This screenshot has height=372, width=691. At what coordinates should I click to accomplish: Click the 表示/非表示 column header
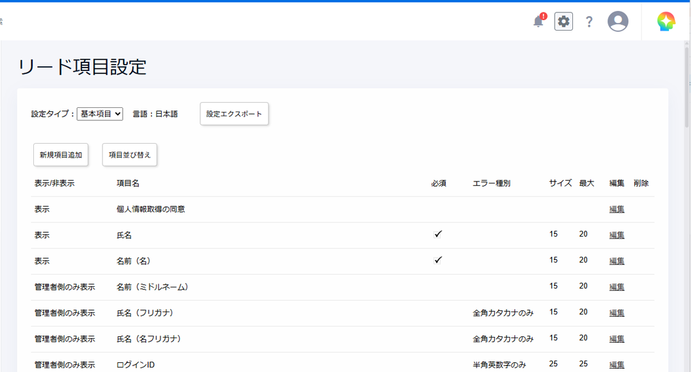pyautogui.click(x=55, y=183)
